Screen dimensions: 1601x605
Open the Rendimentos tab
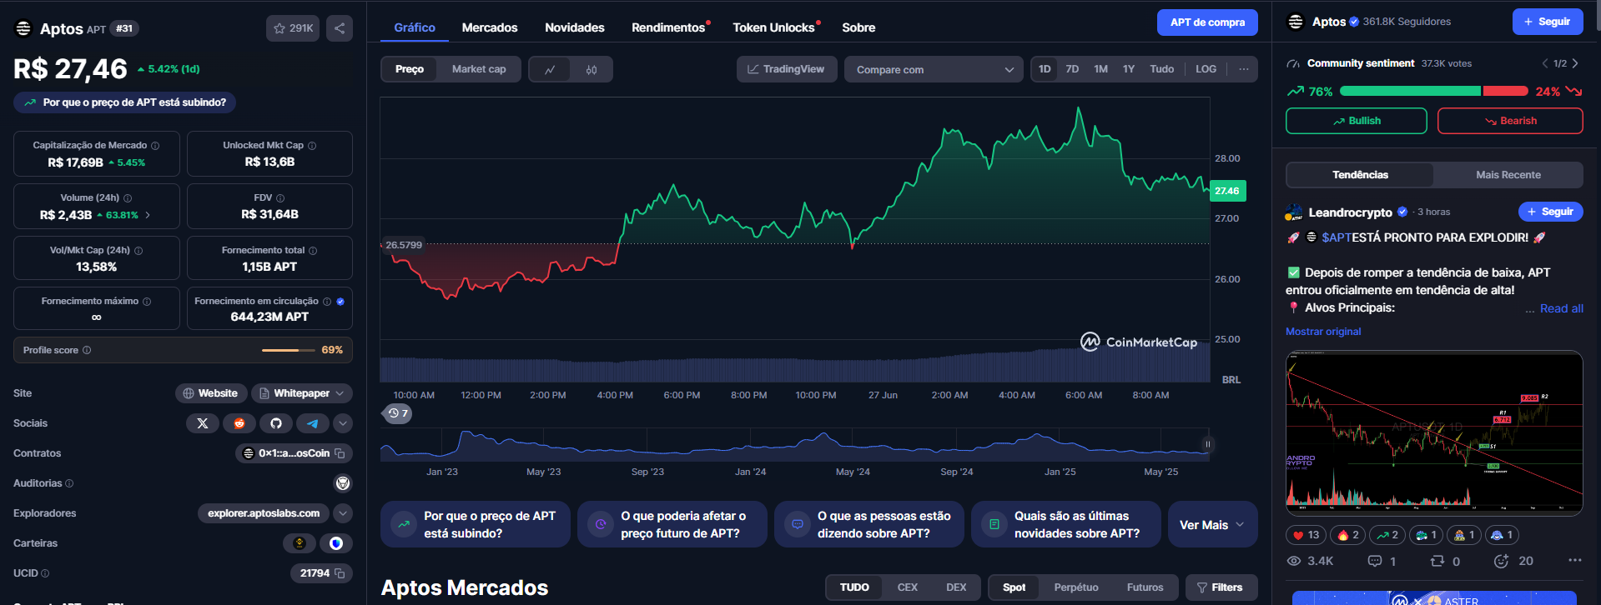click(x=670, y=27)
